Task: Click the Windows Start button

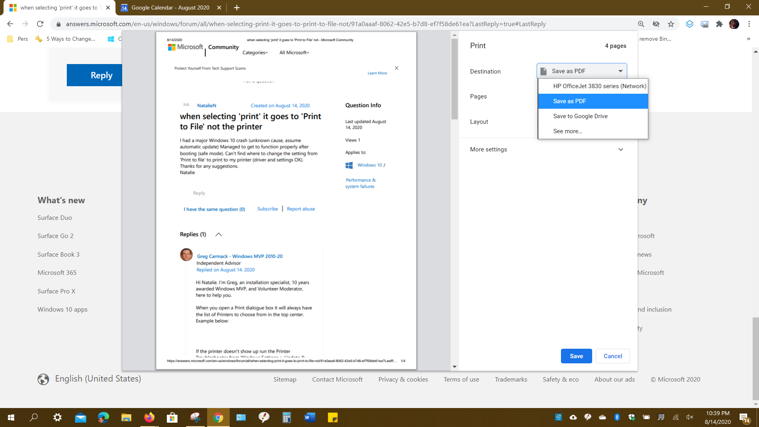Action: [x=11, y=418]
